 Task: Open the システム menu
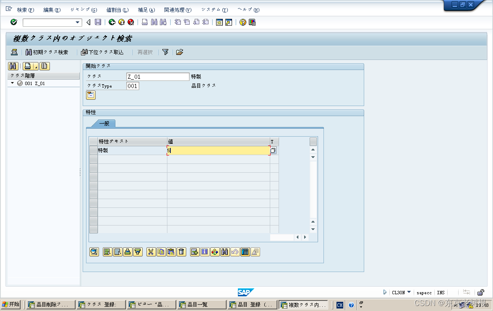click(x=214, y=10)
